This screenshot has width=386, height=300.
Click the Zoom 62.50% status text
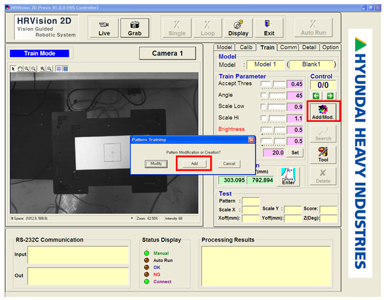[x=147, y=219]
